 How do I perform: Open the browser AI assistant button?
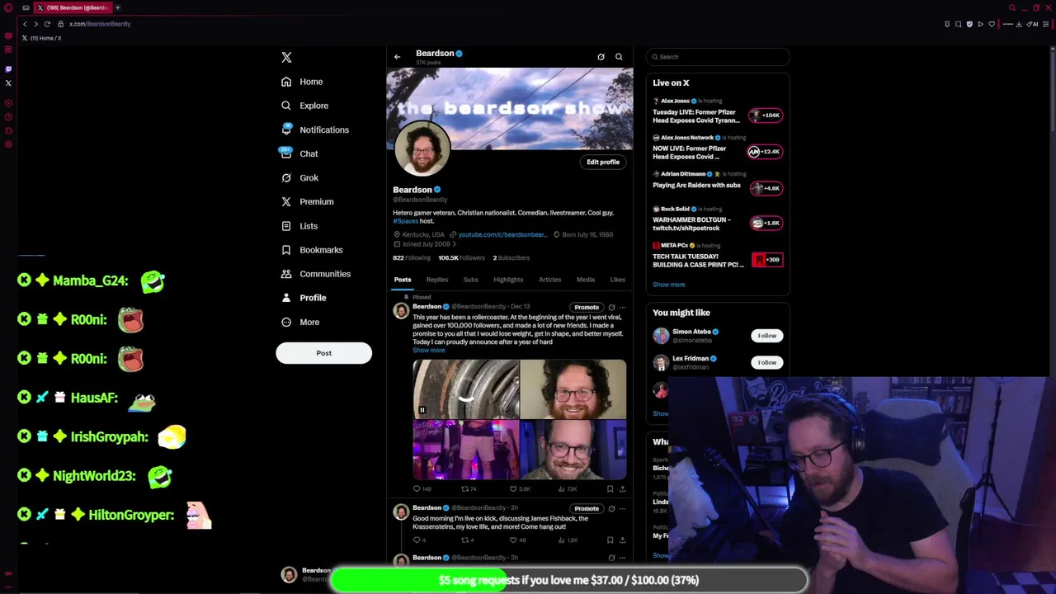[x=1034, y=24]
